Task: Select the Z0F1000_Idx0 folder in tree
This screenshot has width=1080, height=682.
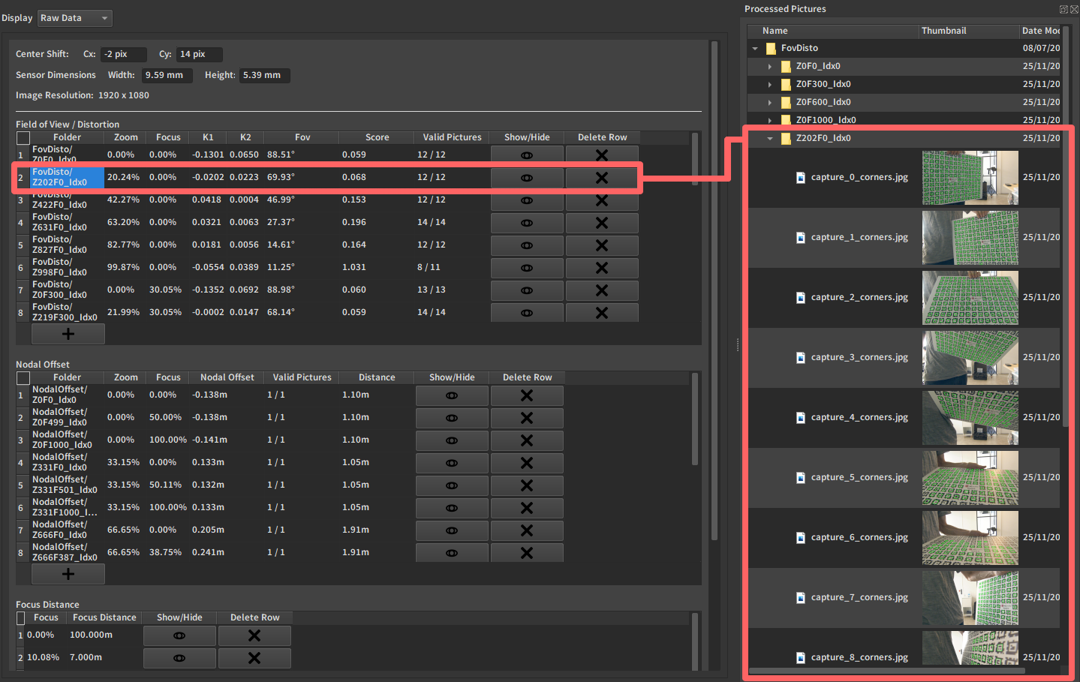Action: point(826,120)
